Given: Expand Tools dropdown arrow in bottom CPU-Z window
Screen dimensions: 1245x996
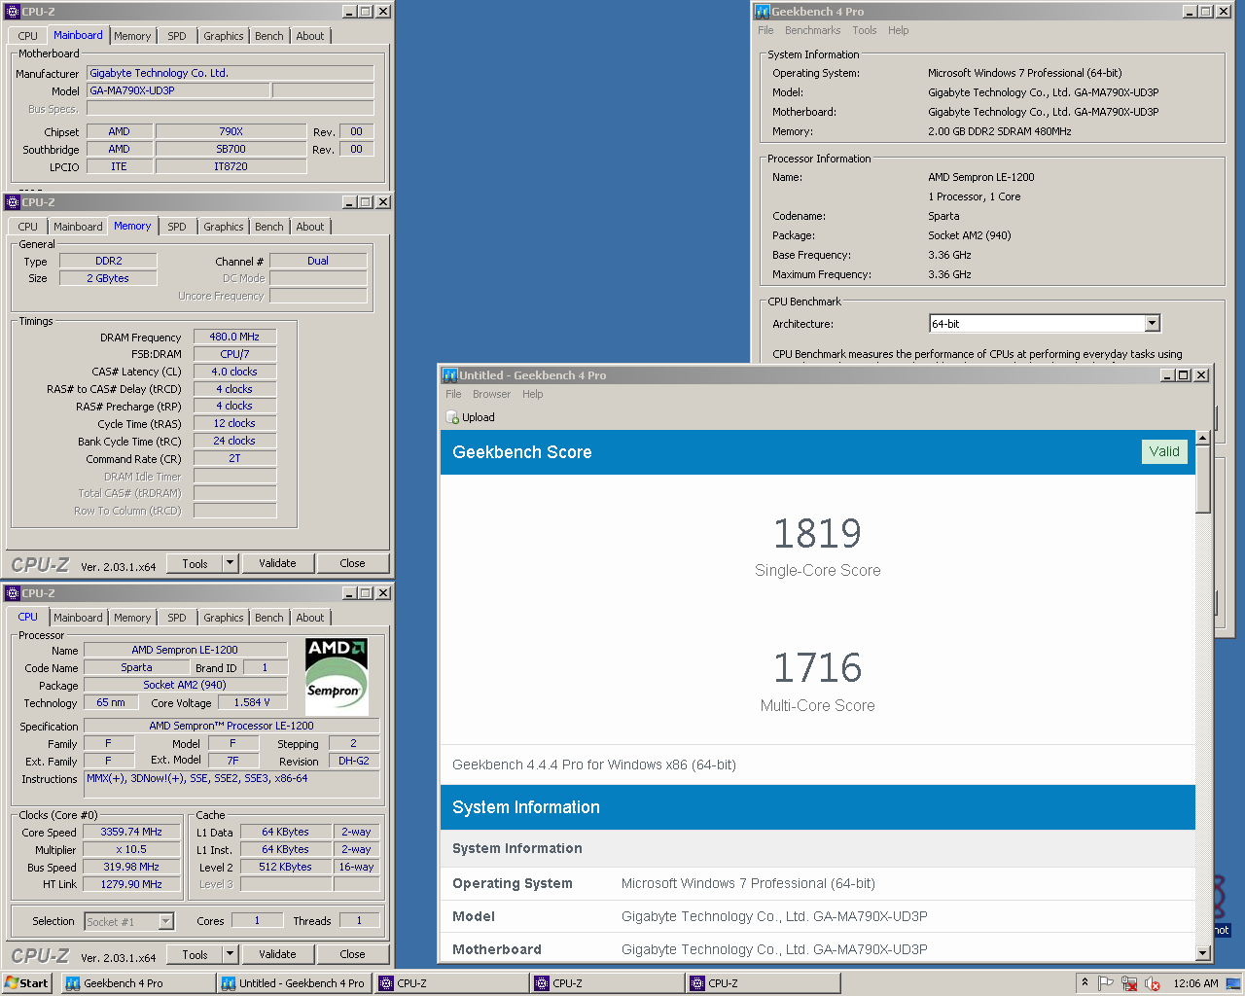Looking at the screenshot, I should [x=230, y=955].
